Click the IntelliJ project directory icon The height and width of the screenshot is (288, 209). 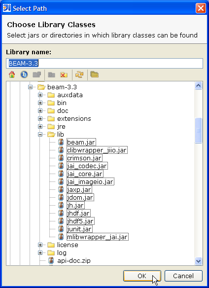(24, 74)
